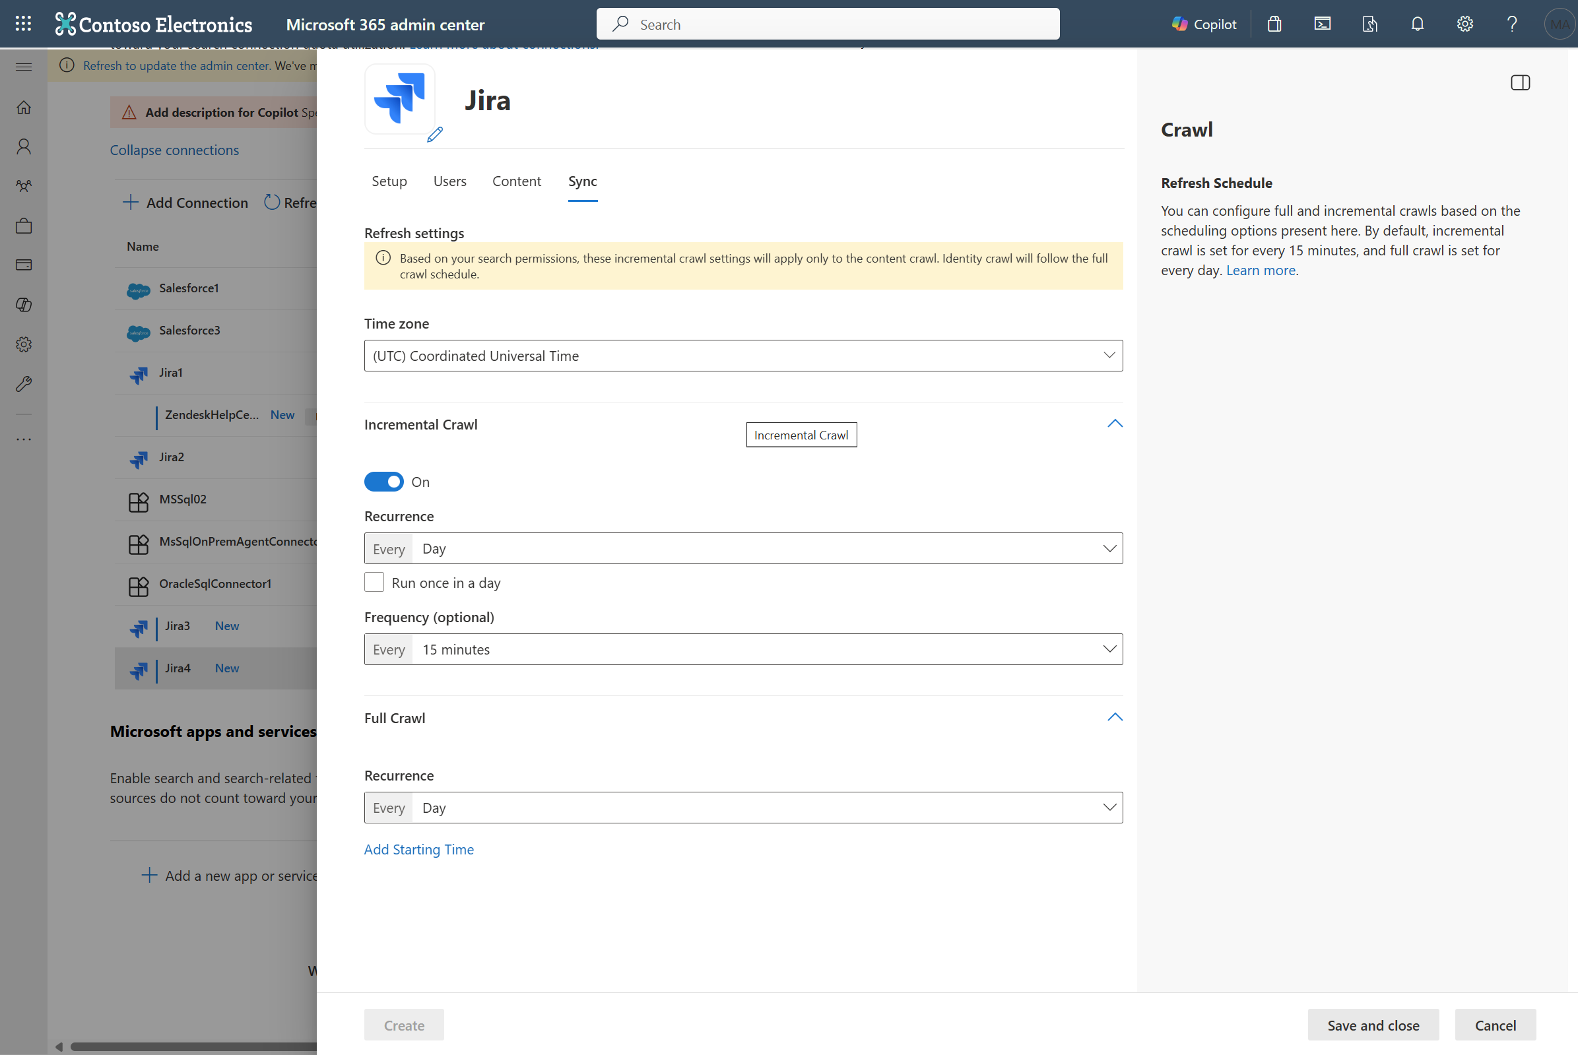
Task: Switch to the Content tab
Action: 516,181
